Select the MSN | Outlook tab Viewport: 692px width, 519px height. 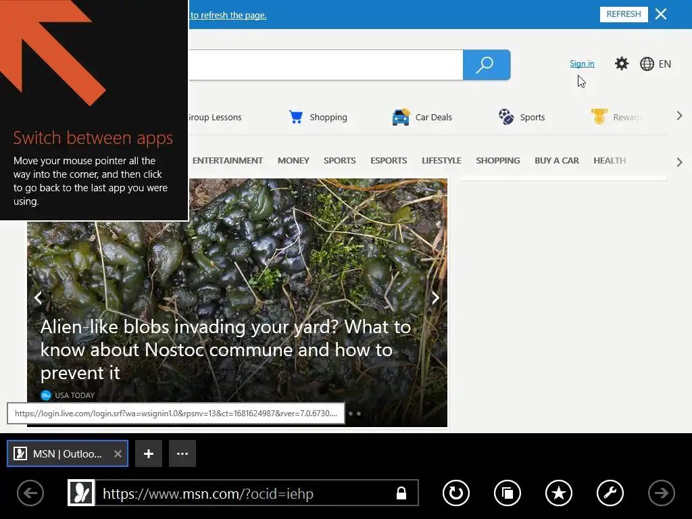tap(68, 453)
